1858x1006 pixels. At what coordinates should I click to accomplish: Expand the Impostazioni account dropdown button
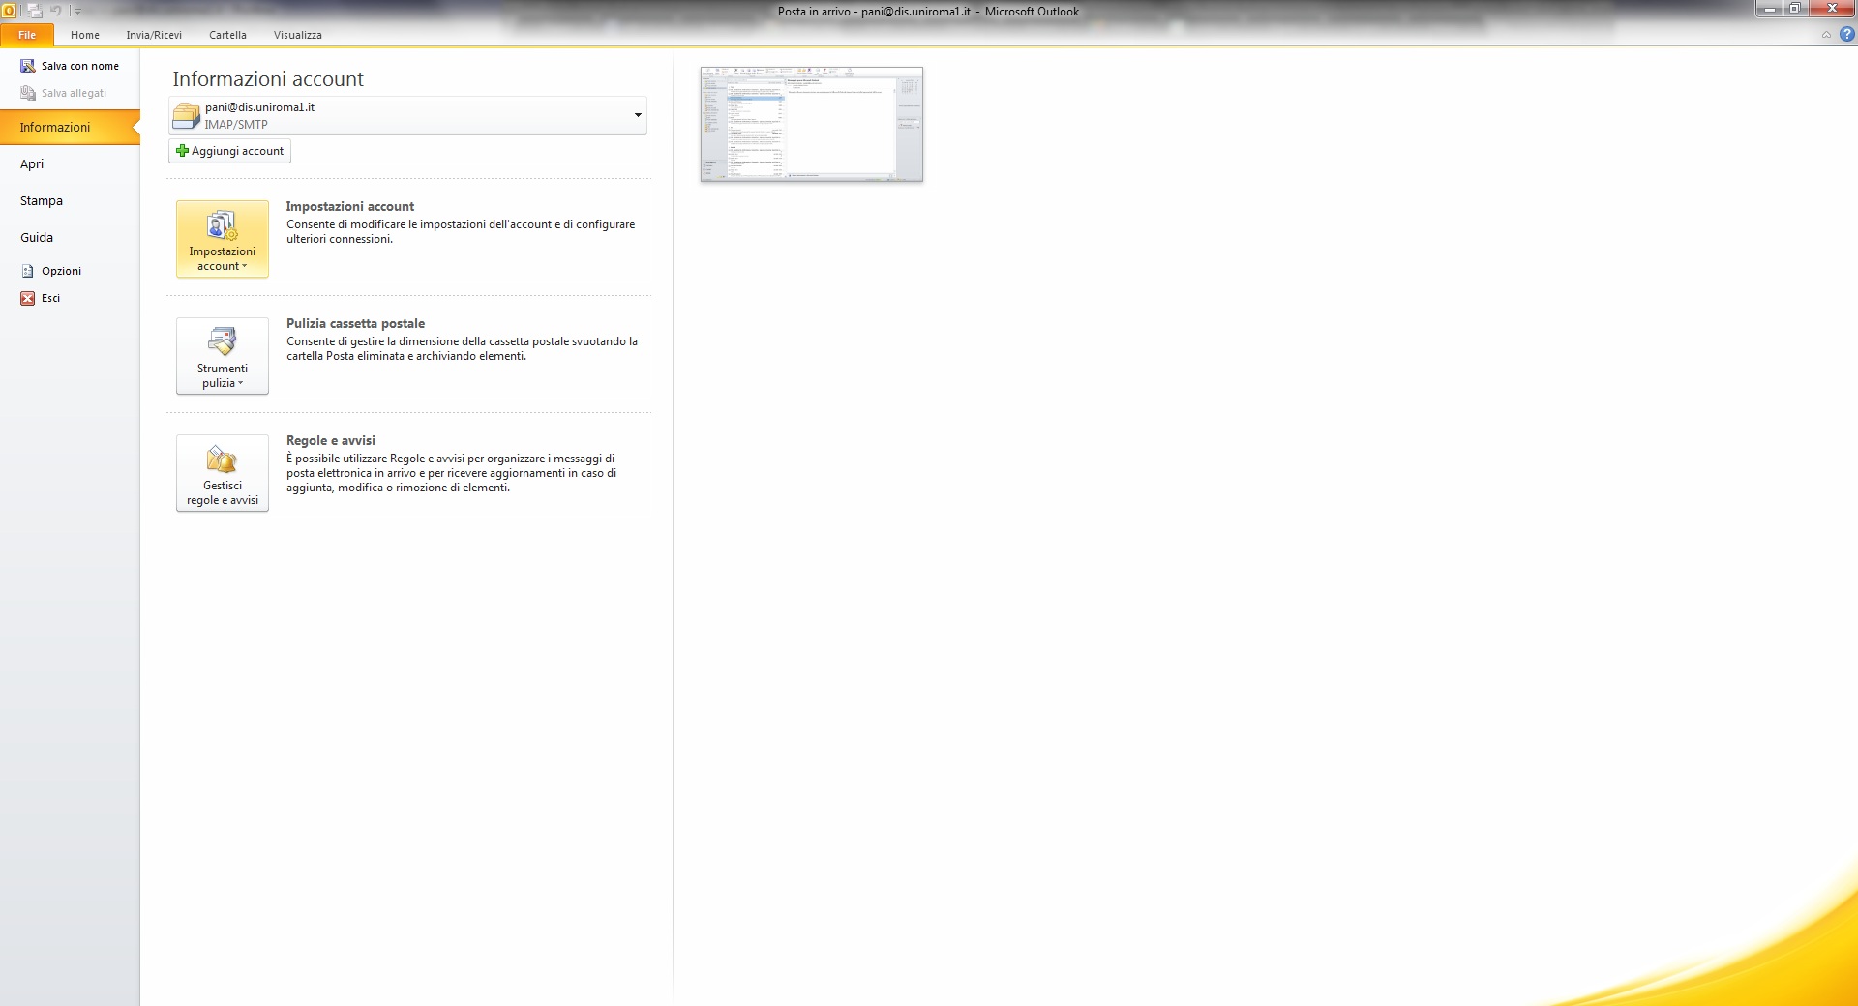tap(223, 239)
